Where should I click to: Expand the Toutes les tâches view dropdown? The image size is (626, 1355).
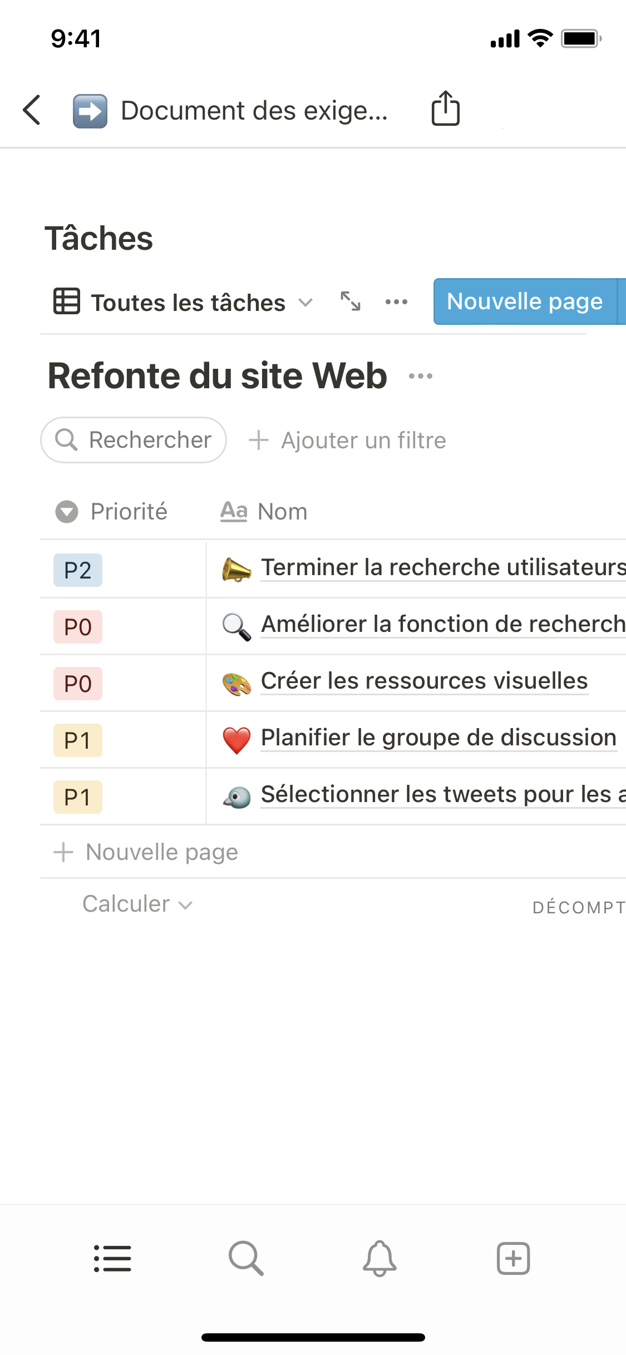pyautogui.click(x=184, y=303)
